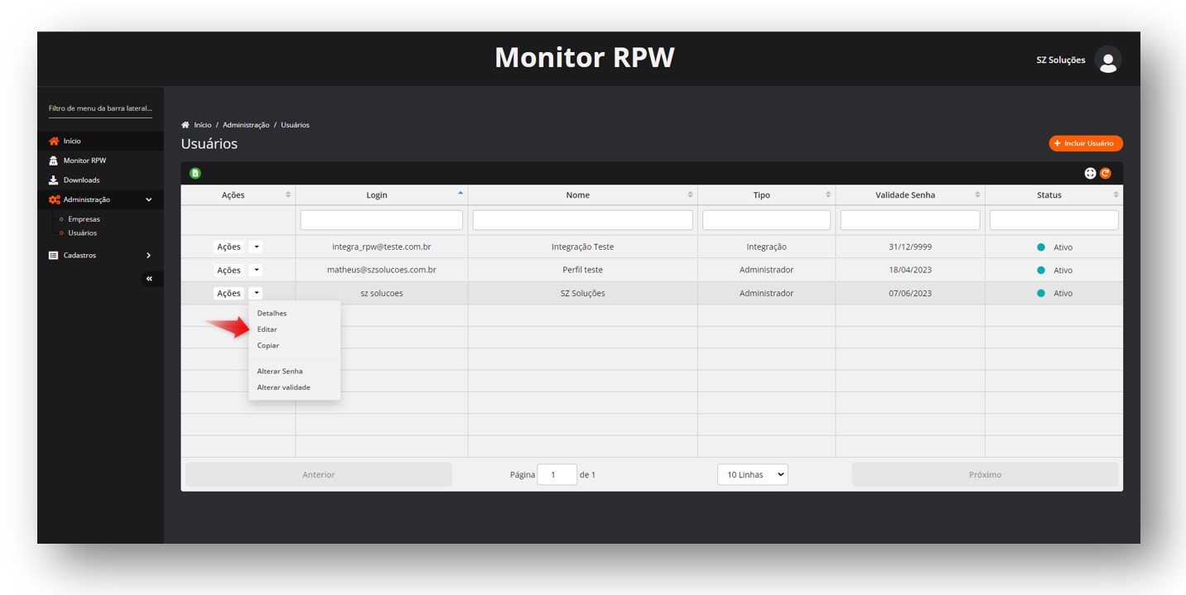The width and height of the screenshot is (1186, 595).
Task: Open Monitor RPW in the sidebar
Action: pyautogui.click(x=84, y=161)
